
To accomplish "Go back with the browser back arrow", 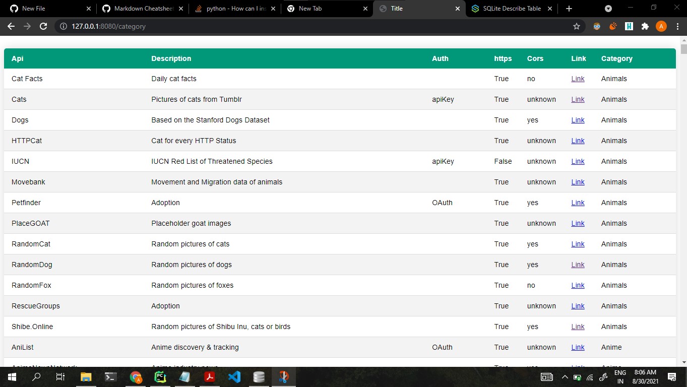I will coord(11,26).
